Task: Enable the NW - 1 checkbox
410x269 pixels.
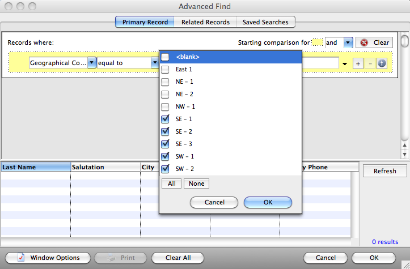Action: point(165,106)
